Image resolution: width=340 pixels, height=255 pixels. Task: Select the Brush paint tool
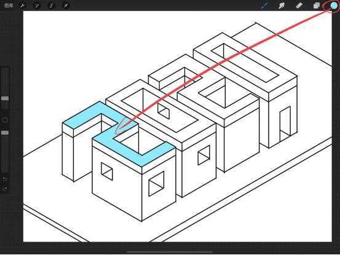pos(264,6)
